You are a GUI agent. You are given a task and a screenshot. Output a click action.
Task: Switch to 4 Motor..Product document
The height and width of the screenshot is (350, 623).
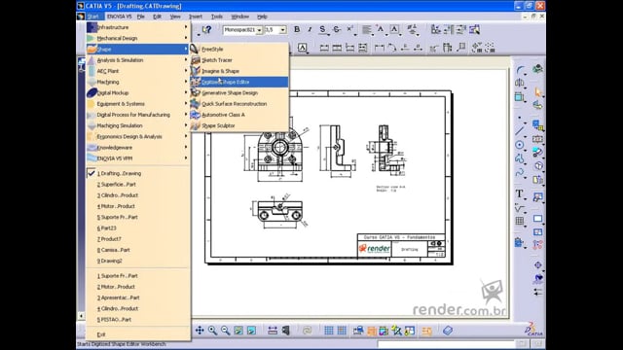pyautogui.click(x=138, y=206)
